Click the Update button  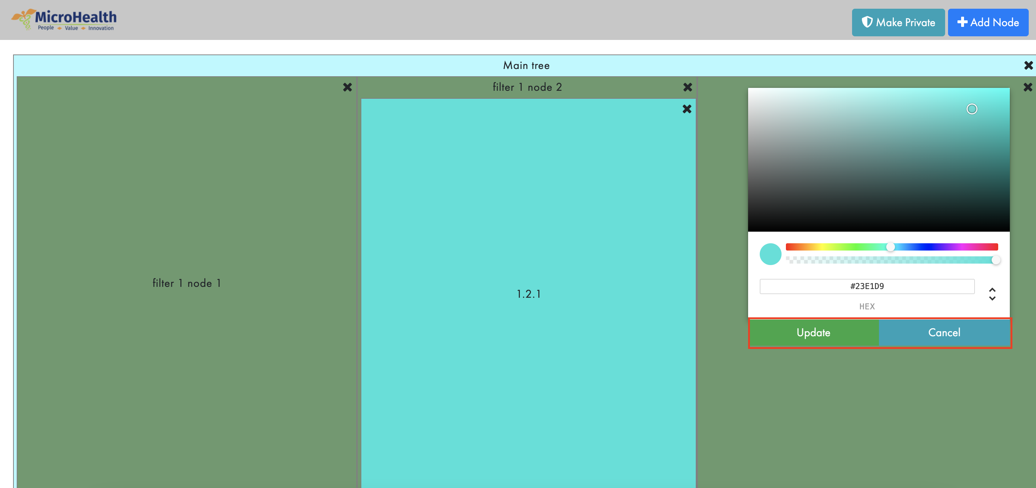[x=813, y=333]
